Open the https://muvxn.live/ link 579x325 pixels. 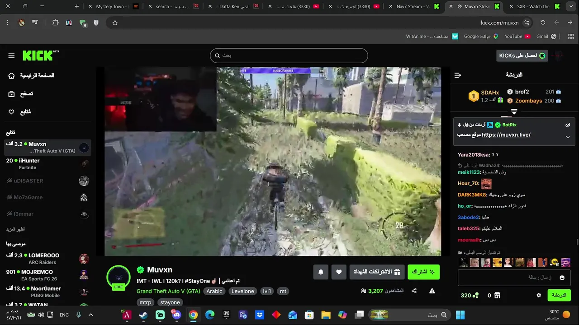506,135
